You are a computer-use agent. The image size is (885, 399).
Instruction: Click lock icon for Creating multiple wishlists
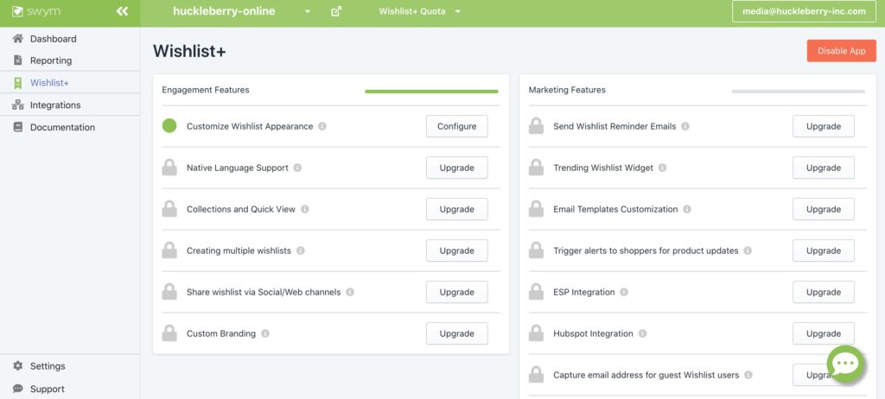pyautogui.click(x=169, y=250)
